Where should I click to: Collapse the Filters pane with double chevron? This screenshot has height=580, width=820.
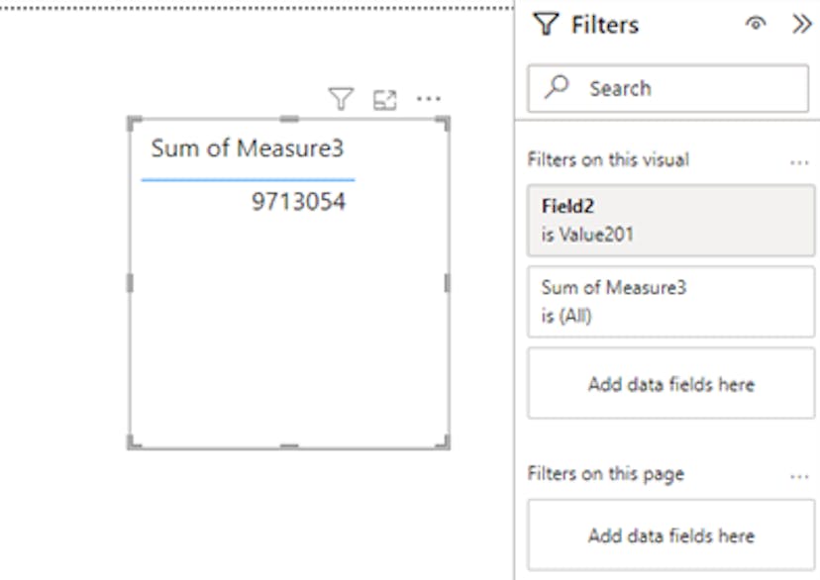click(x=802, y=24)
